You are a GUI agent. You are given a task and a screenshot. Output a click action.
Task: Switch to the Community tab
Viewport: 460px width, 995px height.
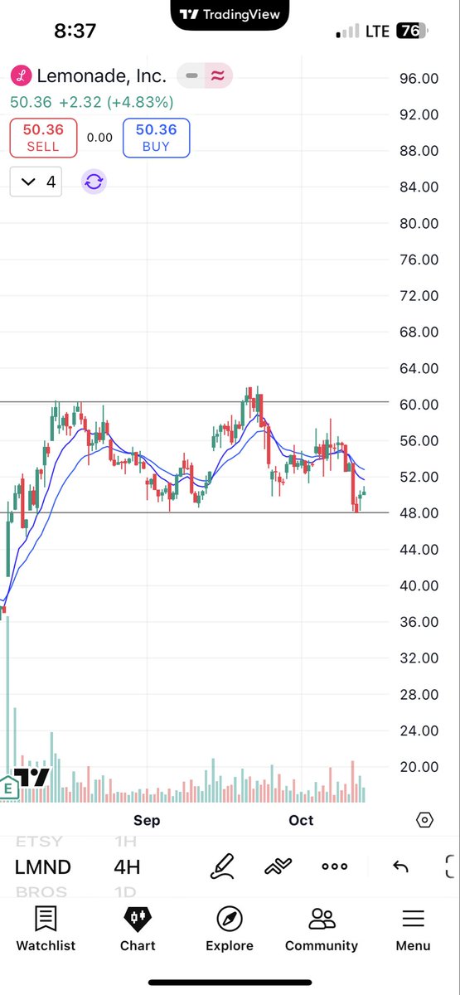click(322, 929)
